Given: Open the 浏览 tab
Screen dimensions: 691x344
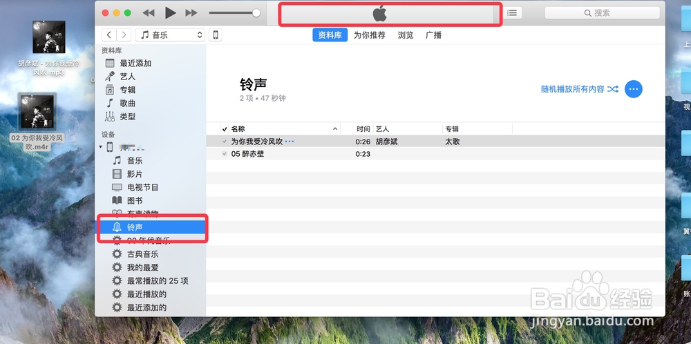Looking at the screenshot, I should pos(406,35).
